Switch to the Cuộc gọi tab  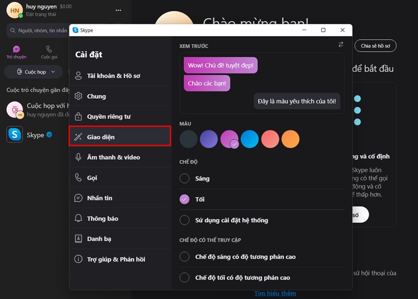pyautogui.click(x=49, y=52)
